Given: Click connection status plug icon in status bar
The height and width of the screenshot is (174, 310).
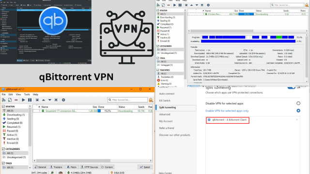Looking at the screenshot, I should [52, 173].
